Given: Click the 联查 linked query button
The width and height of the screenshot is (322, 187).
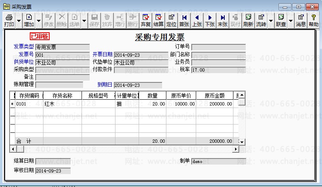Looking at the screenshot, I should tap(281, 21).
